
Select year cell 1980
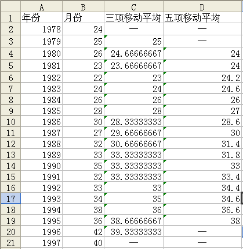click(42, 53)
